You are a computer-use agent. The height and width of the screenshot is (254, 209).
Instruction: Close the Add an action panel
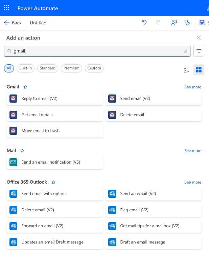pos(199,38)
